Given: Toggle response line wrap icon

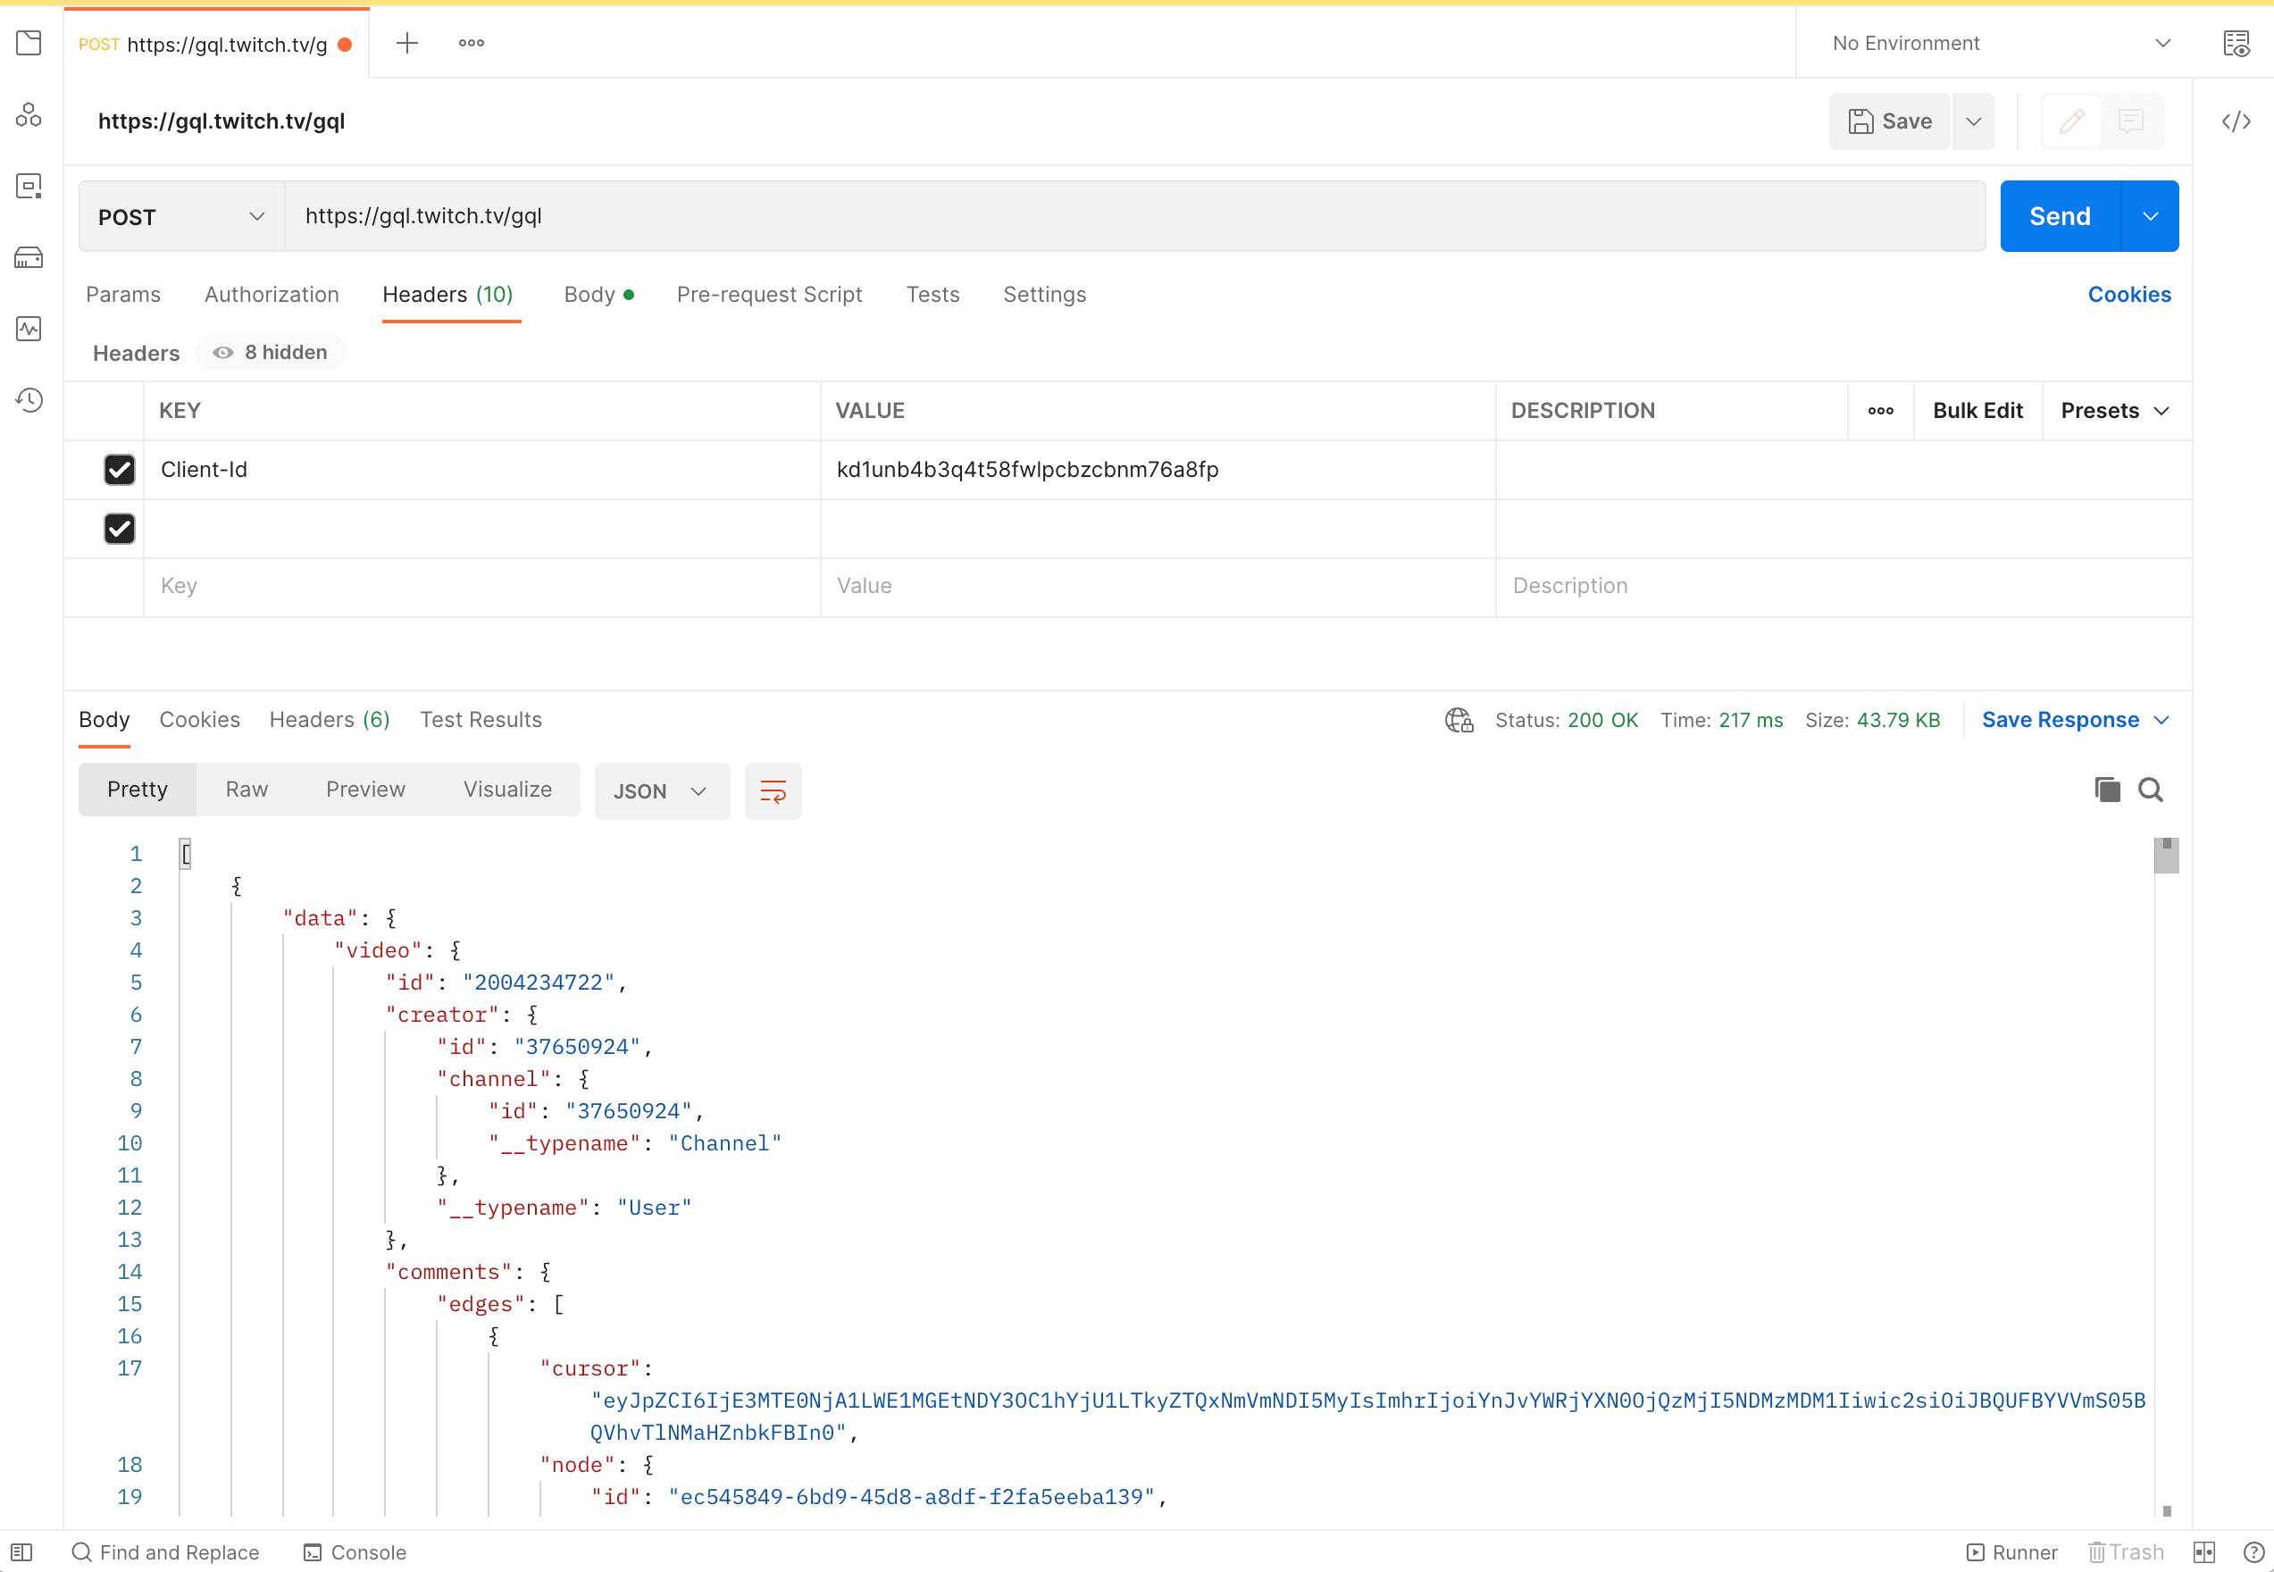Looking at the screenshot, I should click(x=773, y=791).
